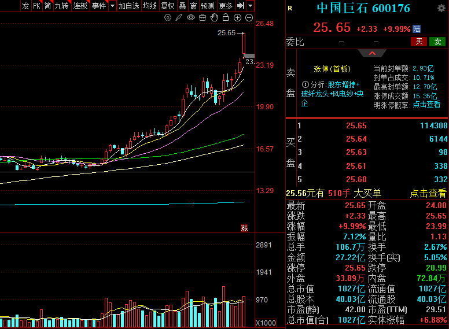The height and width of the screenshot is (329, 449).
Task: Open dropdown arrow at toolbar far right
Action: pyautogui.click(x=251, y=6)
